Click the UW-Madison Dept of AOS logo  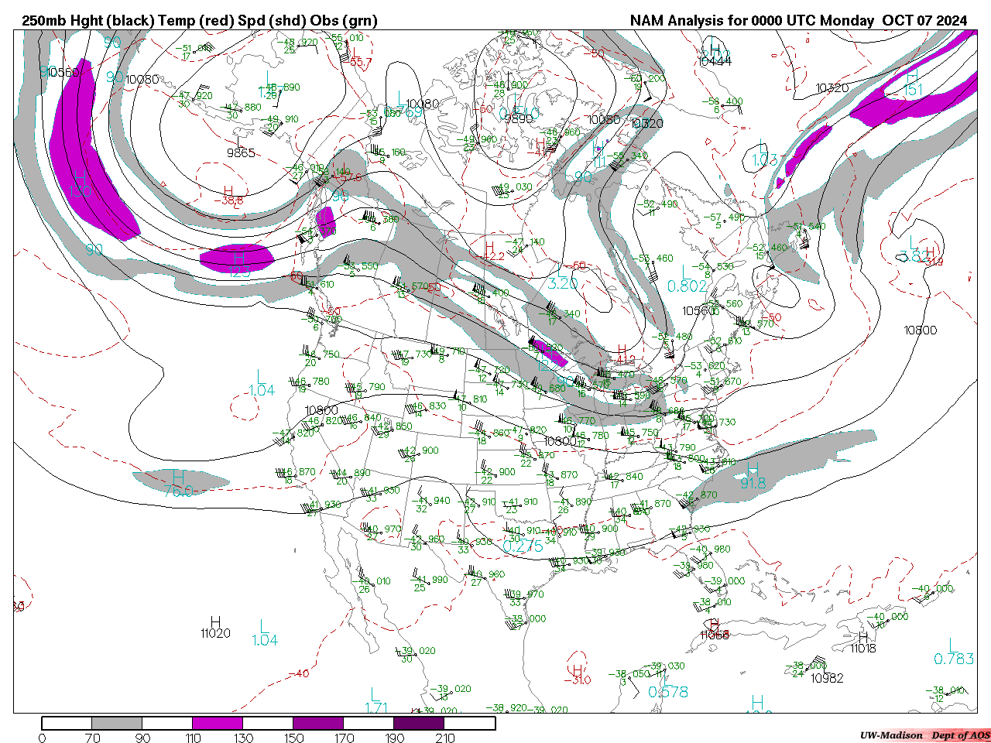924,735
